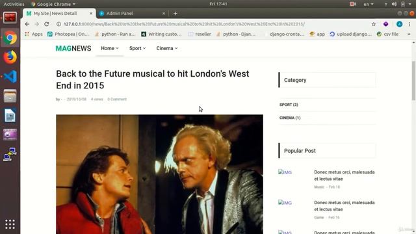Open the csv file bookmark
The image size is (416, 234).
tap(387, 34)
